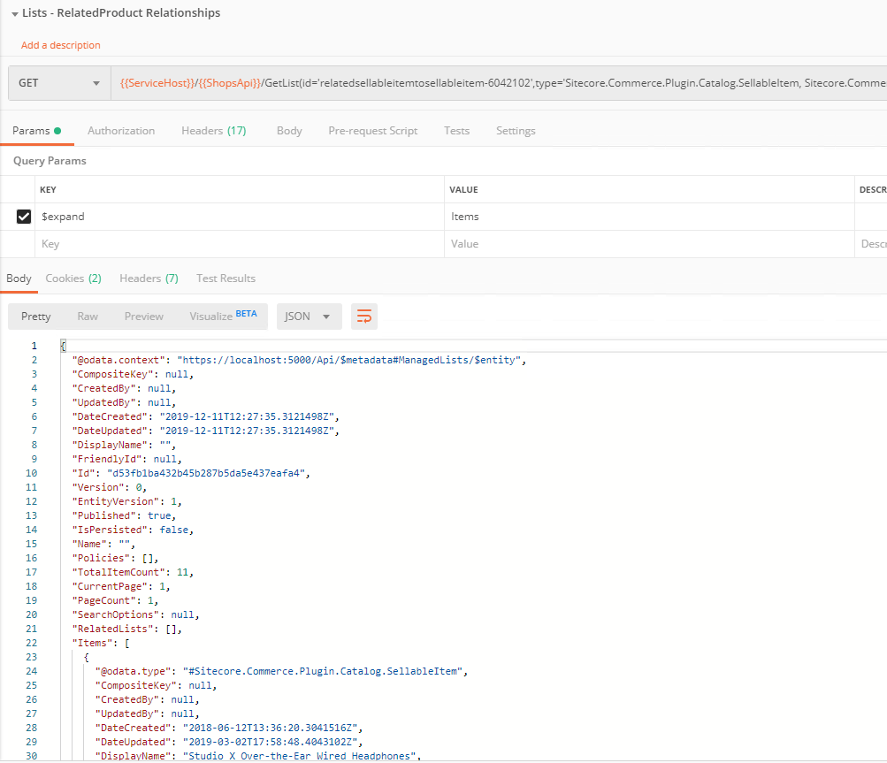The height and width of the screenshot is (763, 887).
Task: Open the Pre-request Script tab
Action: (373, 131)
